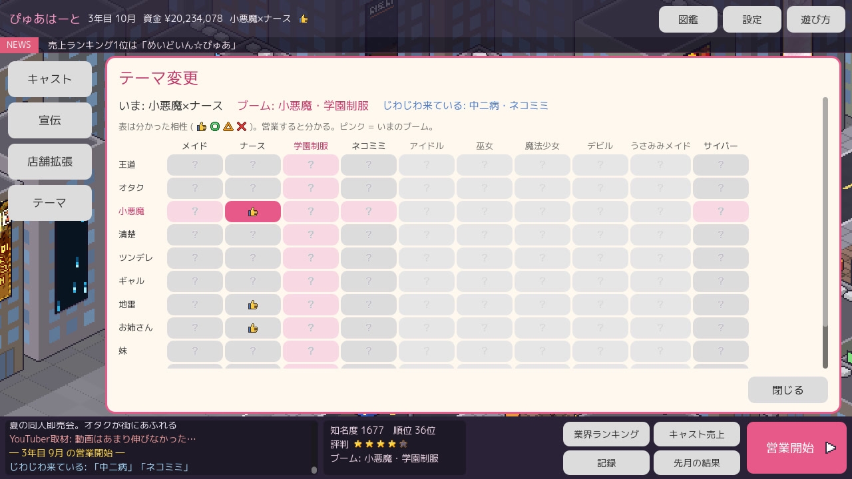
Task: Choose the お姉さん × 巫女 cell
Action: click(x=485, y=328)
